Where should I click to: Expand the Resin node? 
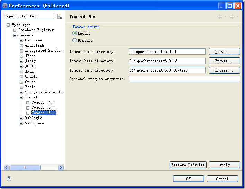[x=21, y=87]
